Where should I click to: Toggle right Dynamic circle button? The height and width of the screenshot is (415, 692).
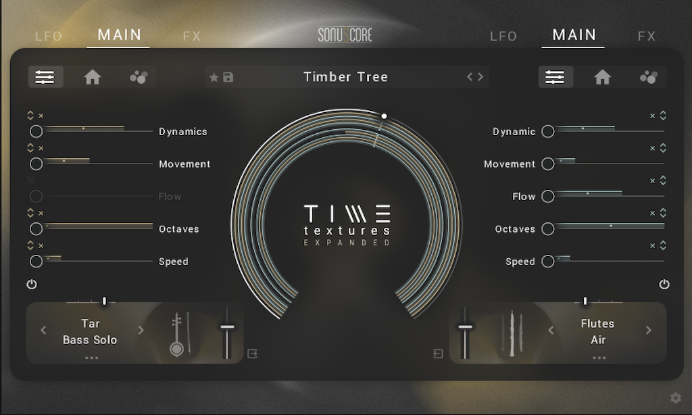coord(547,131)
